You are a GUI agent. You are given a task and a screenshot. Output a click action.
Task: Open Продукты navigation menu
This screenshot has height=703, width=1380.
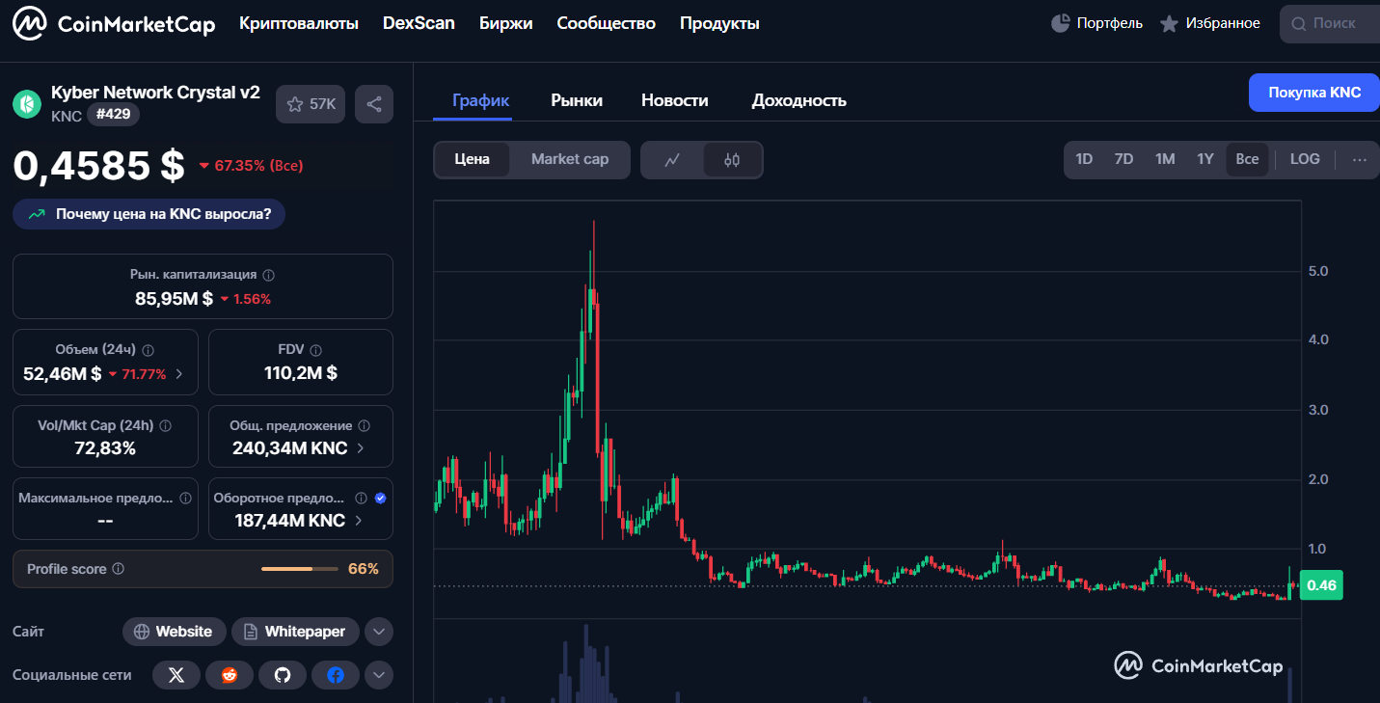[719, 23]
